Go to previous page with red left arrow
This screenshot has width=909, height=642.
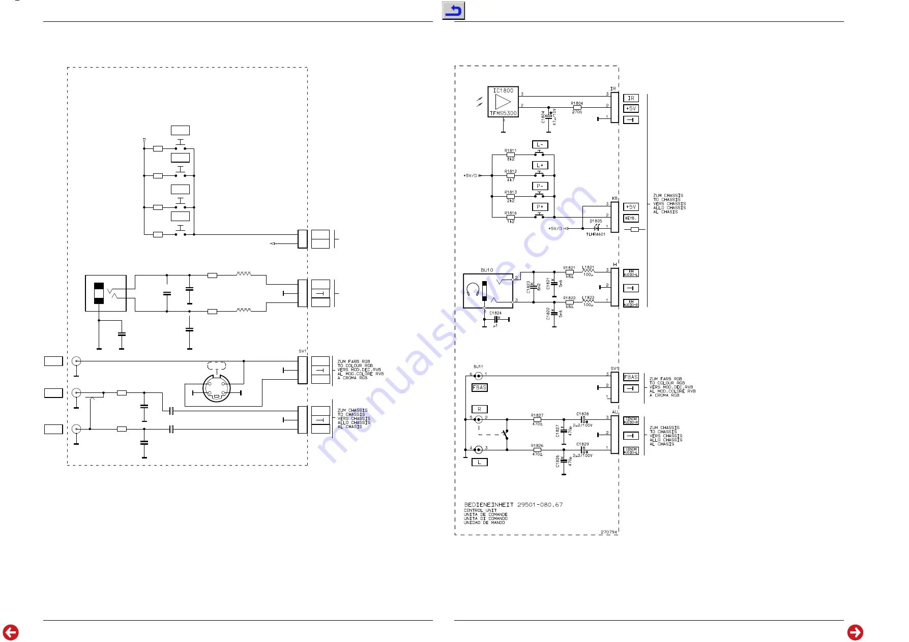point(11,632)
